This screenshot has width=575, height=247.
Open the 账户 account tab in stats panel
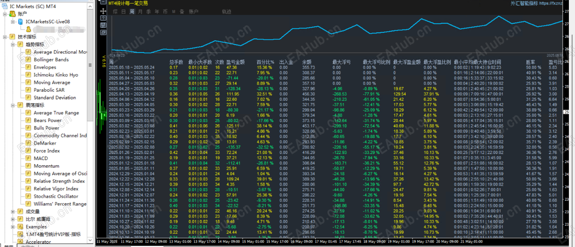tap(194, 12)
